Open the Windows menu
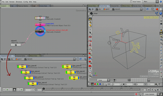Image resolution: width=163 pixels, height=96 pixels. pos(19,2)
